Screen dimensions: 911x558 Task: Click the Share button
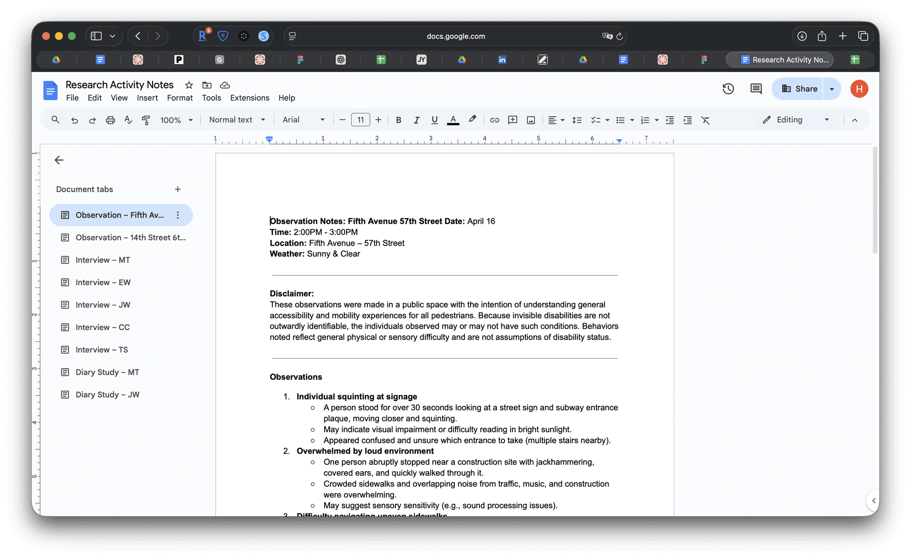pos(799,89)
